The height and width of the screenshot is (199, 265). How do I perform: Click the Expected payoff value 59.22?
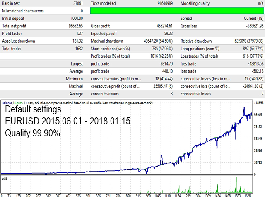pos(169,34)
